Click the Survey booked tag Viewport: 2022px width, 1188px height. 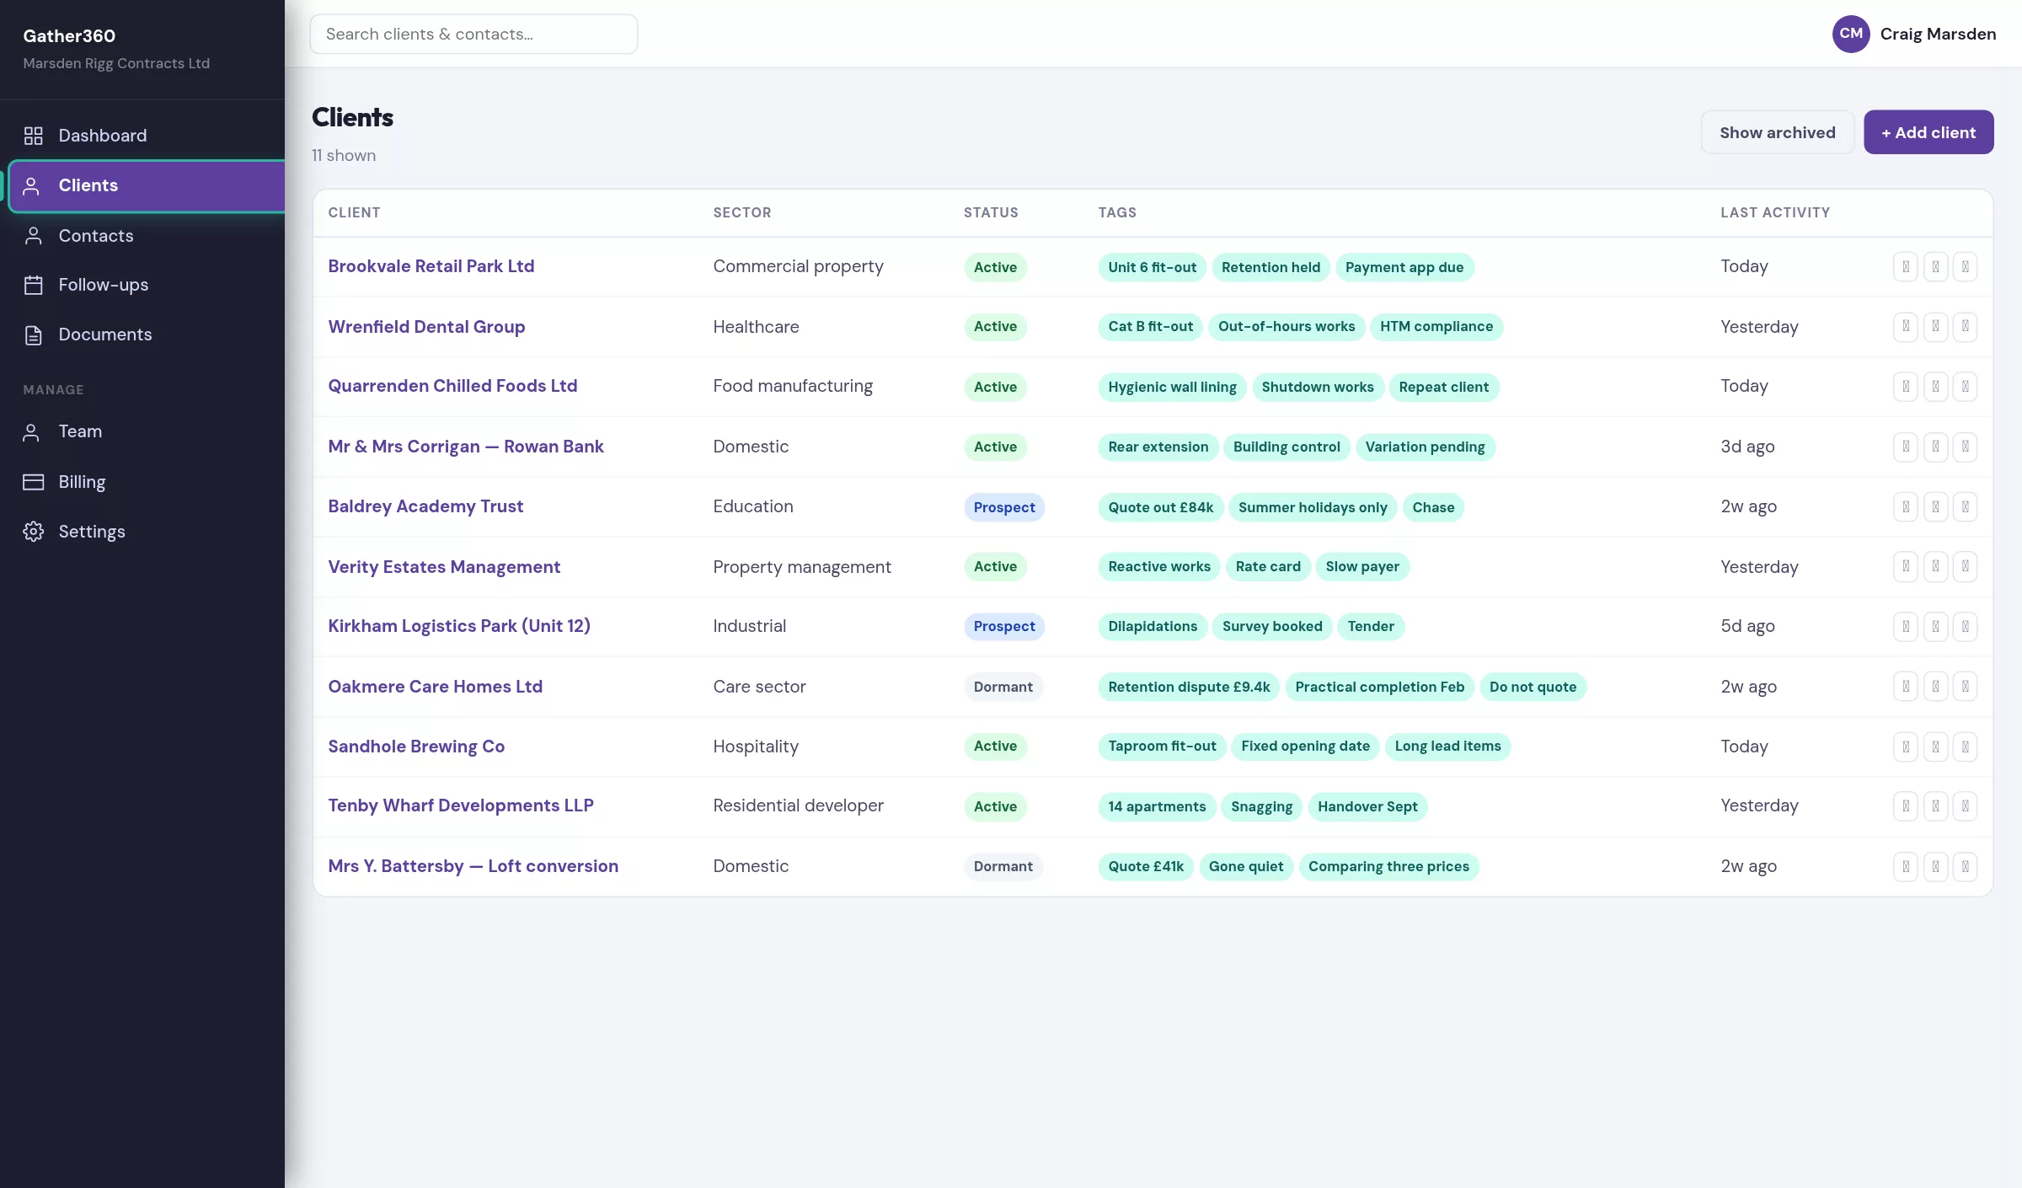[x=1272, y=627]
